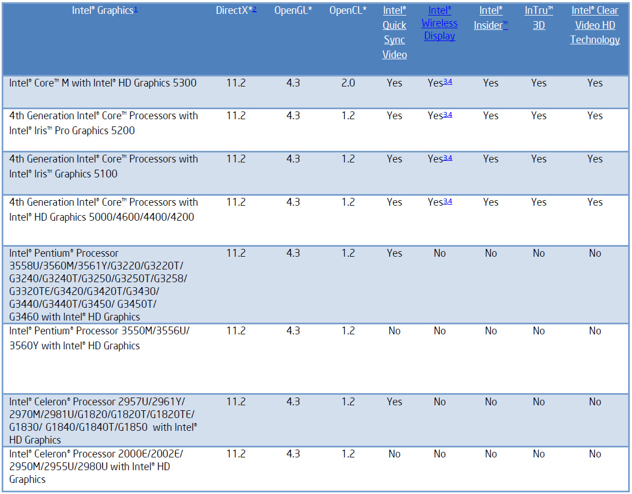Click Quick Sync No in Celeron 2000E row

coord(394,454)
